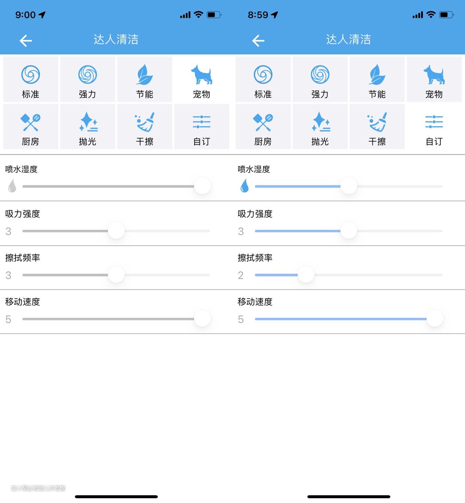Tap the back arrow on the right screen
This screenshot has height=503, width=465.
258,41
